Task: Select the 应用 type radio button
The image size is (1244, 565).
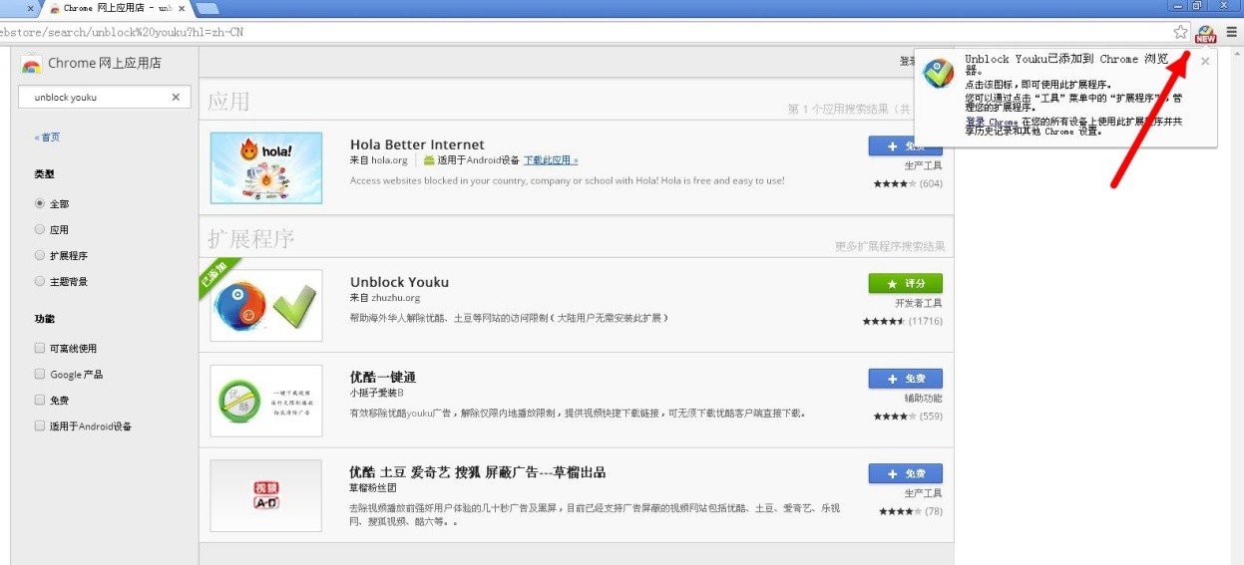Action: coord(40,229)
